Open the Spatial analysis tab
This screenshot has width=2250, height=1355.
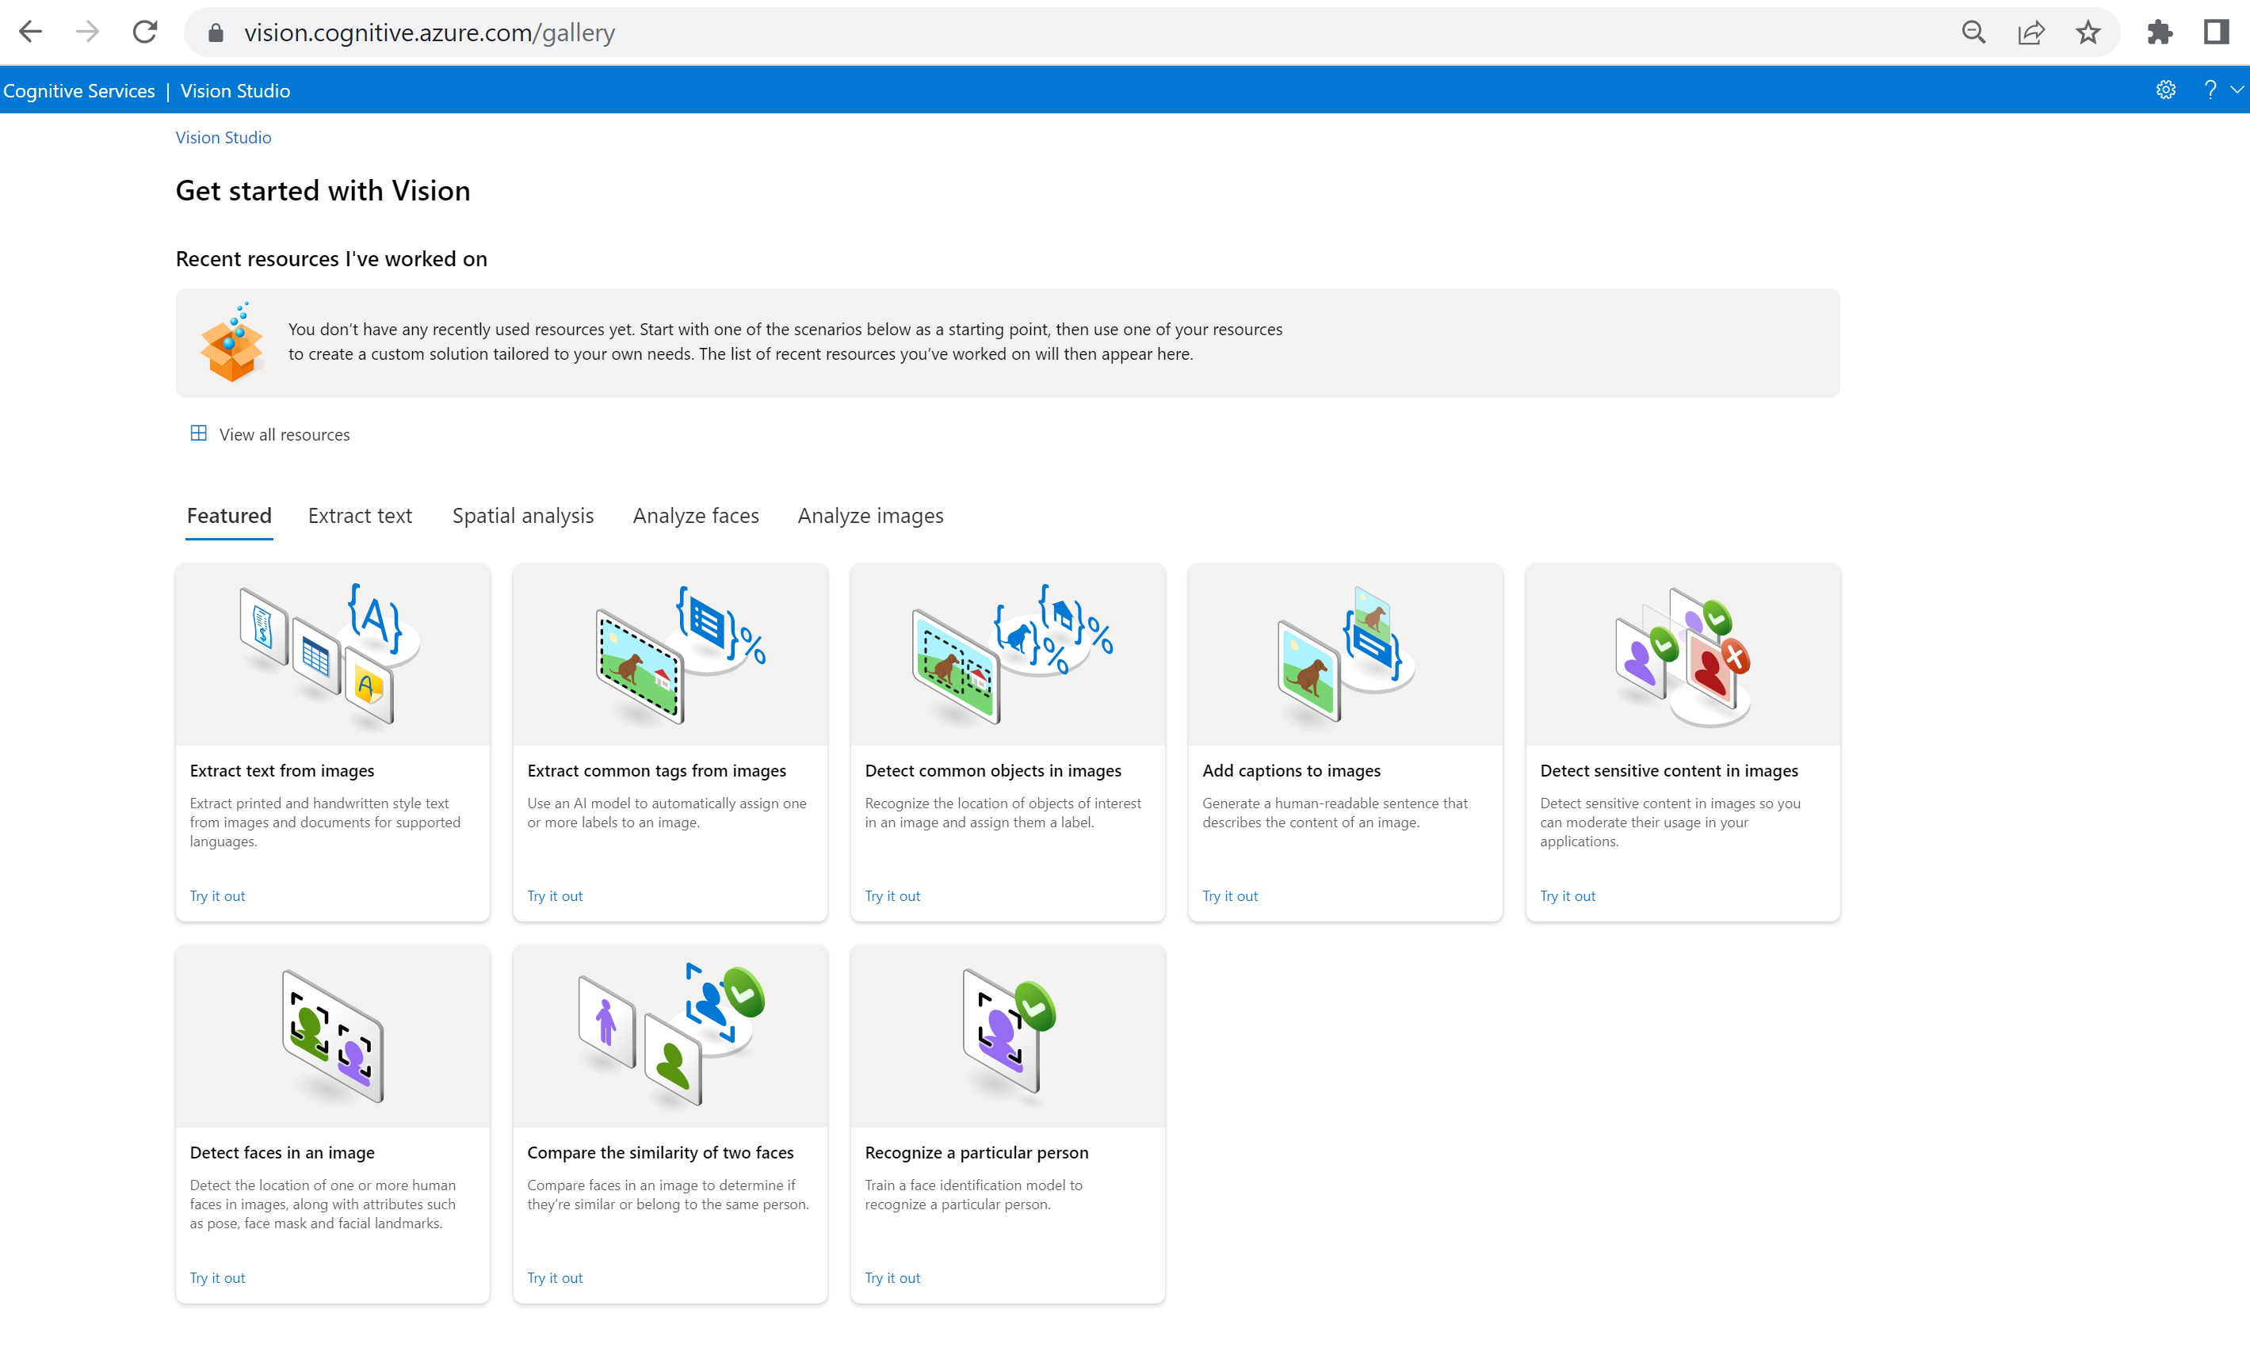click(522, 516)
